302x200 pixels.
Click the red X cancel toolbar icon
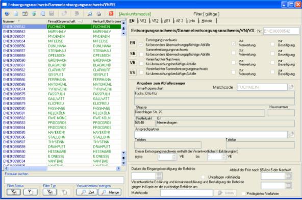(111, 13)
